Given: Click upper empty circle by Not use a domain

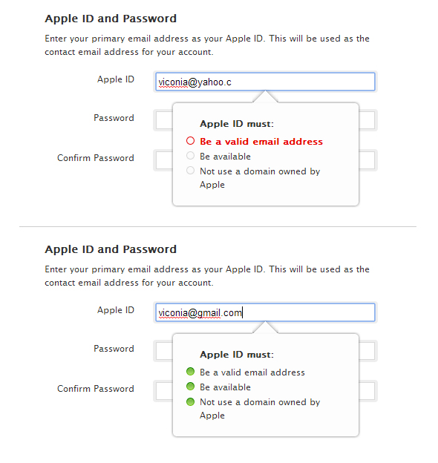Looking at the screenshot, I should (191, 171).
